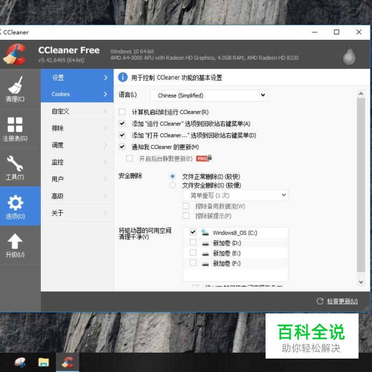This screenshot has height=372, width=372.
Task: Select the 选项 options gear icon
Action: pyautogui.click(x=15, y=202)
